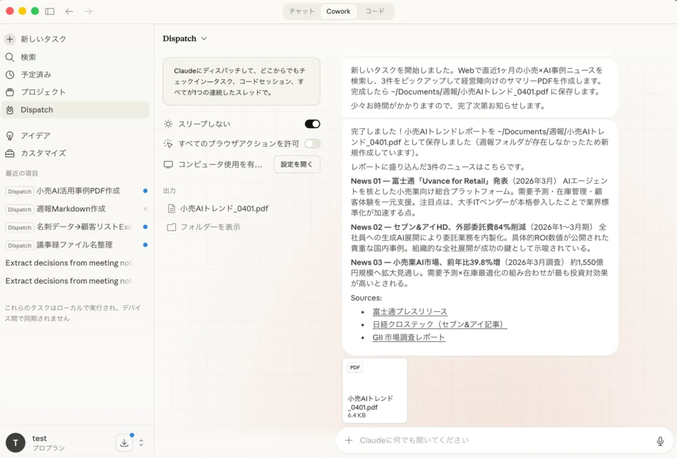Switch to the コード tab
Image resolution: width=677 pixels, height=458 pixels.
375,11
